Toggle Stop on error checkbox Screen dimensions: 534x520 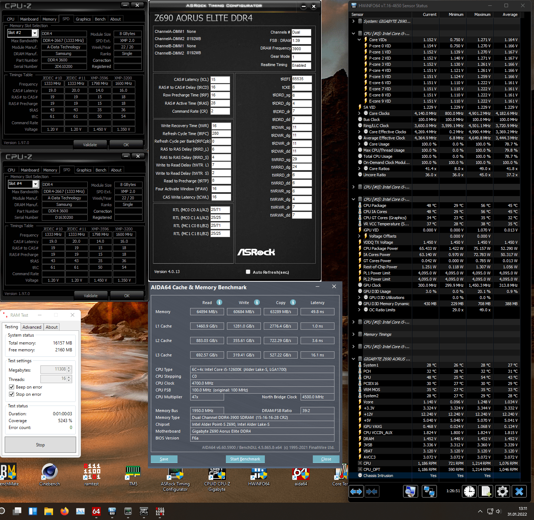tap(12, 394)
